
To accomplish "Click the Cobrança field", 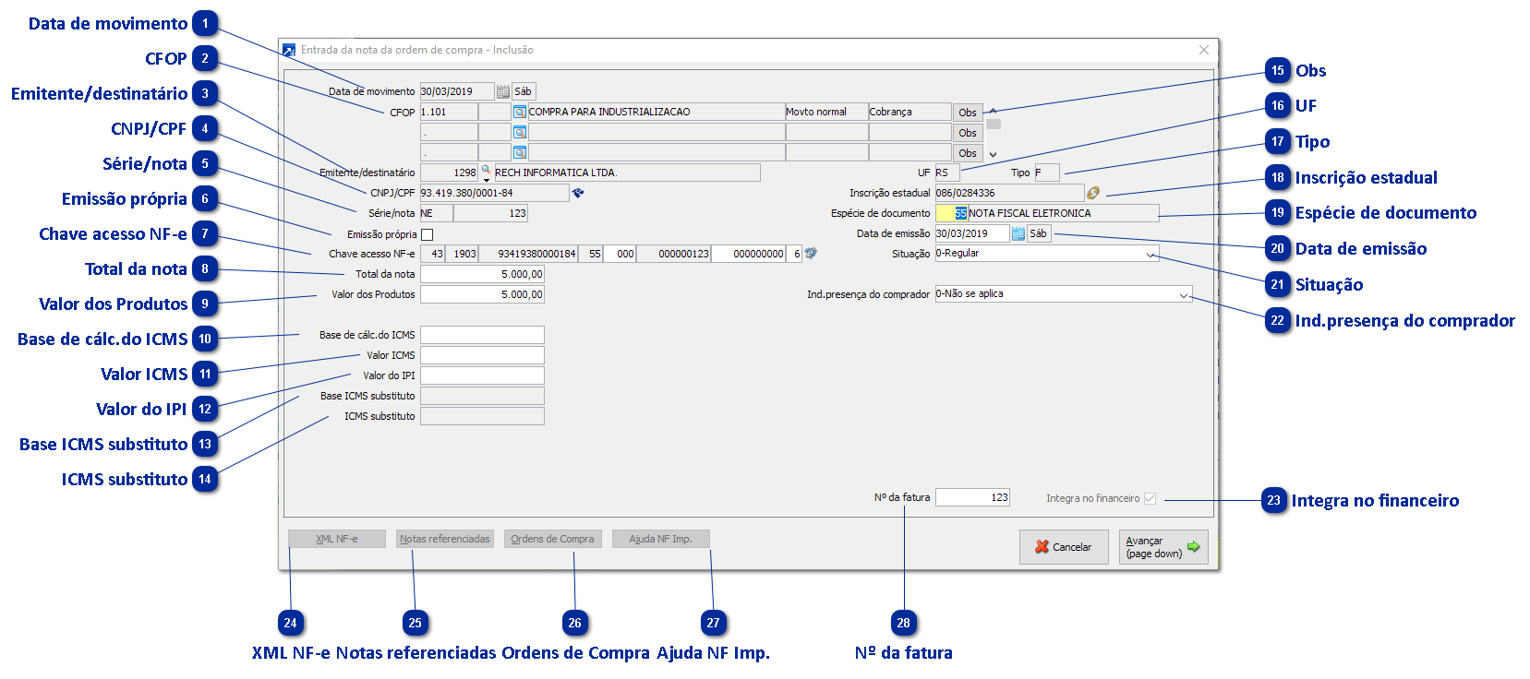I will tap(910, 112).
